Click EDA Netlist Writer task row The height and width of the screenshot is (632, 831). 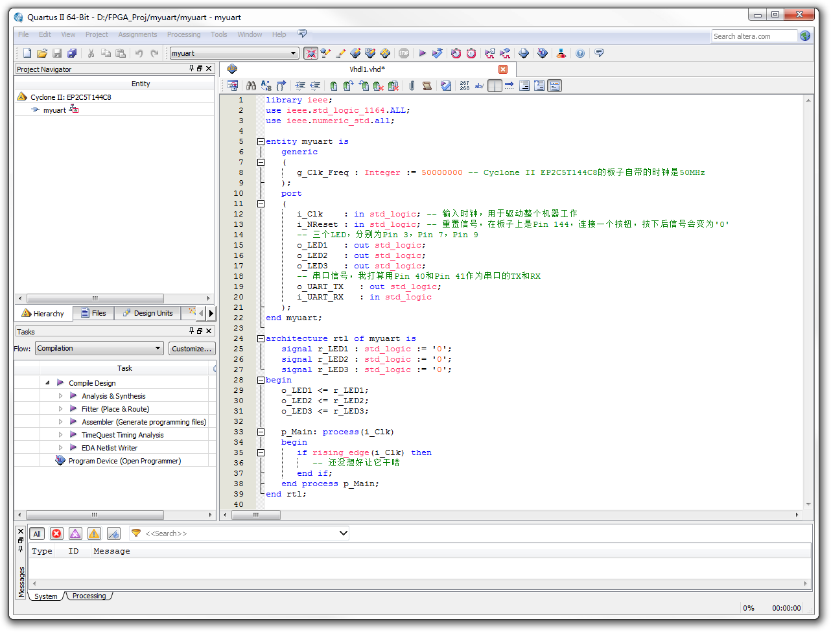[x=110, y=448]
